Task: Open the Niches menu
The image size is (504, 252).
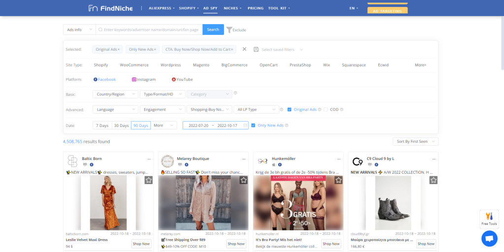Action: pos(232,8)
